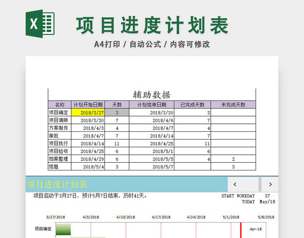Screen dimensions: 304x238
Task: Click the green Excel logo icon
Action: pyautogui.click(x=40, y=24)
